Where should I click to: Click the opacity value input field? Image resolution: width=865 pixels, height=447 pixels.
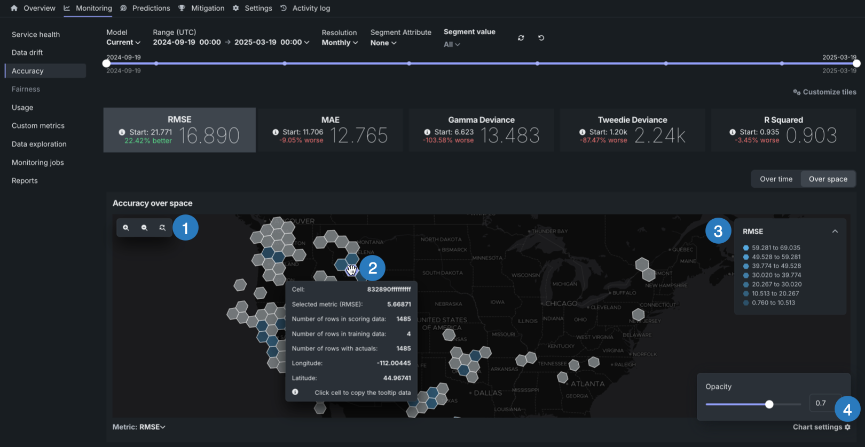click(821, 403)
